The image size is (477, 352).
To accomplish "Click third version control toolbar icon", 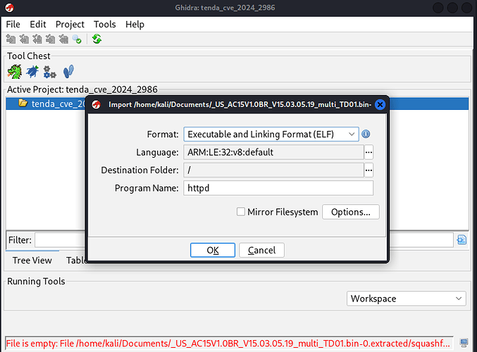I will click(x=37, y=39).
